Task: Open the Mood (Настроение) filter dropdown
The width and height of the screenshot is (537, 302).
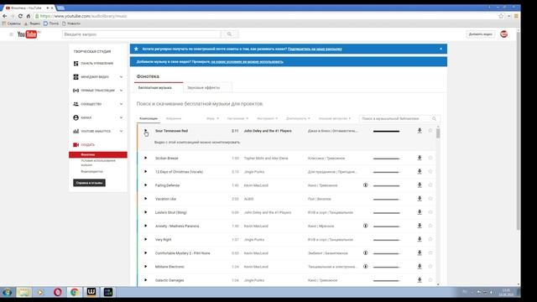Action: click(x=237, y=118)
